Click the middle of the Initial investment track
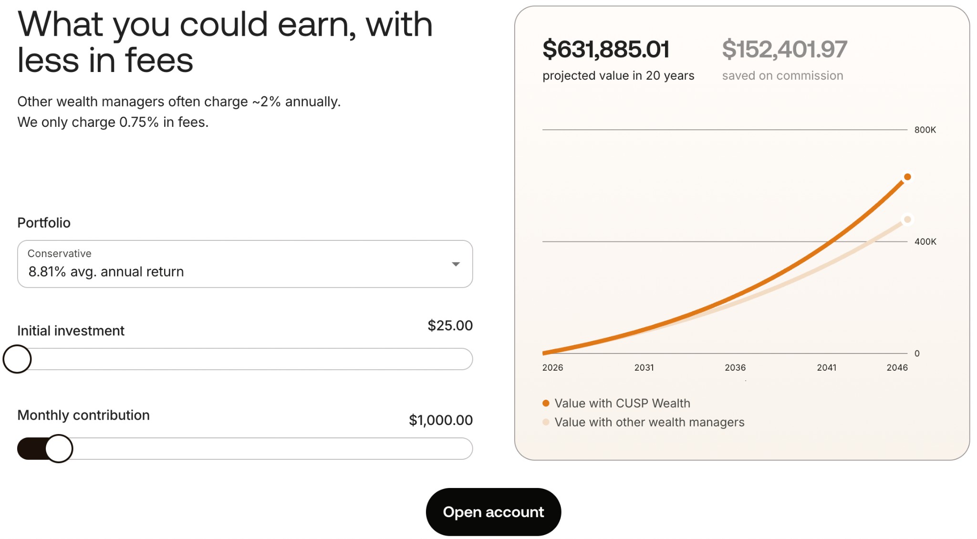Image resolution: width=977 pixels, height=539 pixels. coord(245,359)
